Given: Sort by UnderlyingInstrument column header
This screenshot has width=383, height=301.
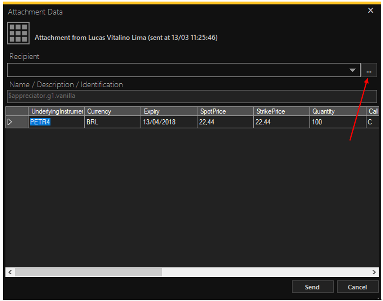Looking at the screenshot, I should coord(56,112).
